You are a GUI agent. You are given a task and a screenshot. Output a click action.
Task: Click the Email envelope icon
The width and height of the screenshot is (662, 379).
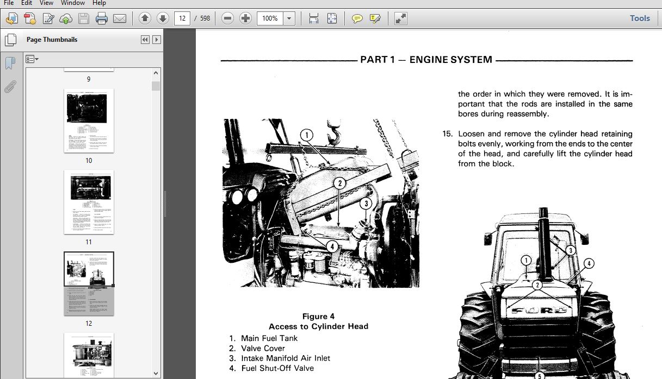[120, 18]
